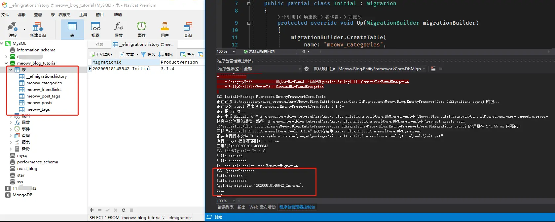Image resolution: width=555 pixels, height=222 pixels.
Task: Expand the 报表 reports tree node
Action: [x=11, y=142]
